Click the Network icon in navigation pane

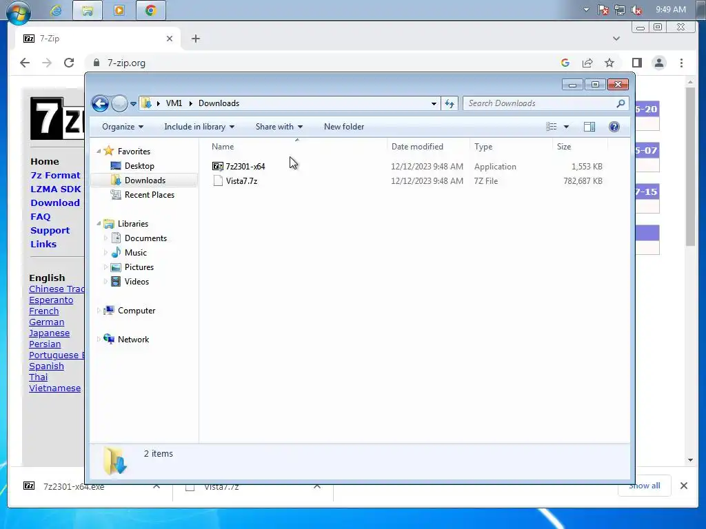click(x=108, y=339)
